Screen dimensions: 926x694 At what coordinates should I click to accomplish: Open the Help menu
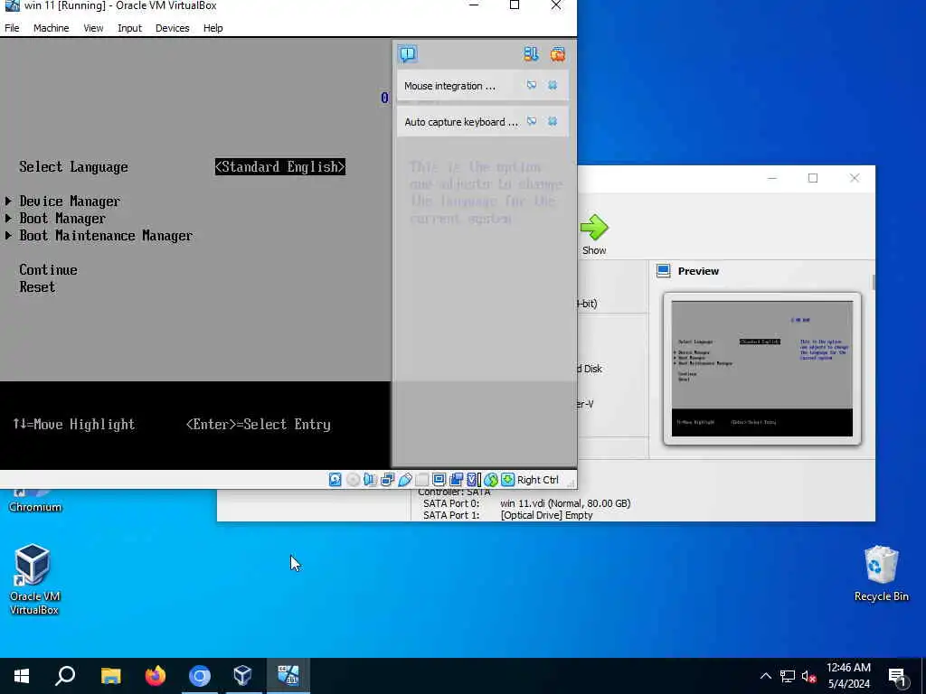(x=213, y=28)
